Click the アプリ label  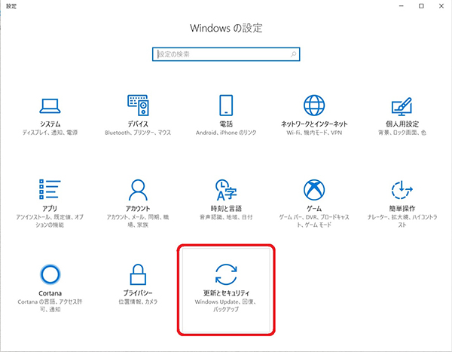[50, 209]
